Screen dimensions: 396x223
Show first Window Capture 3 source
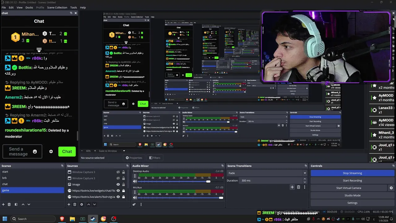point(118,172)
